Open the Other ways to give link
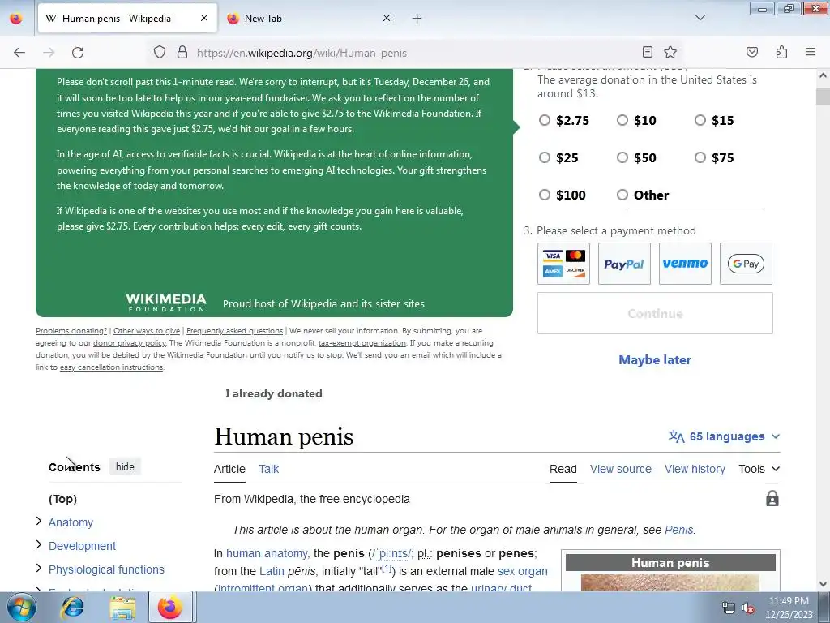Viewport: 830px width, 623px height. click(147, 331)
